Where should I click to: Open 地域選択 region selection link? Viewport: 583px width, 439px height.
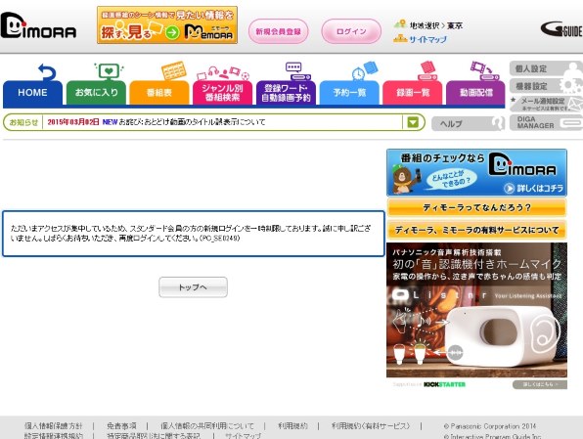(436, 25)
